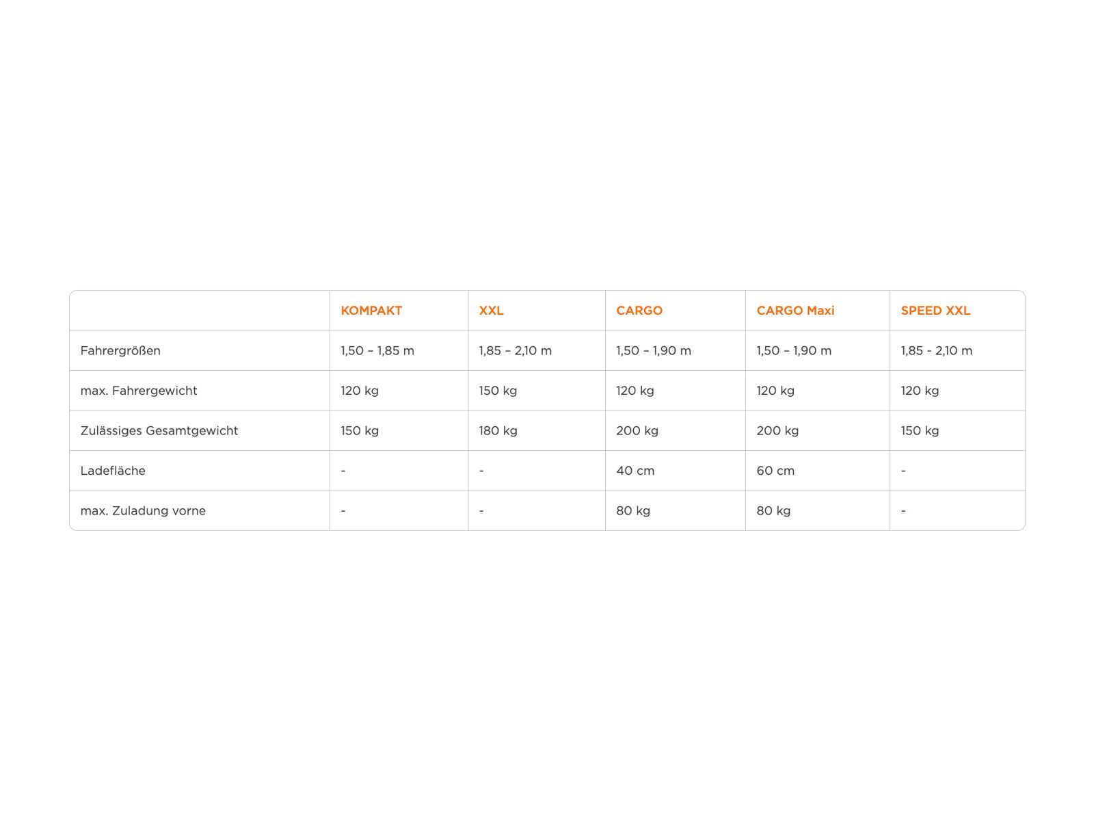This screenshot has height=821, width=1094.
Task: Click the CARGO Maxi Ladefläche value 60 cm
Action: 775,471
